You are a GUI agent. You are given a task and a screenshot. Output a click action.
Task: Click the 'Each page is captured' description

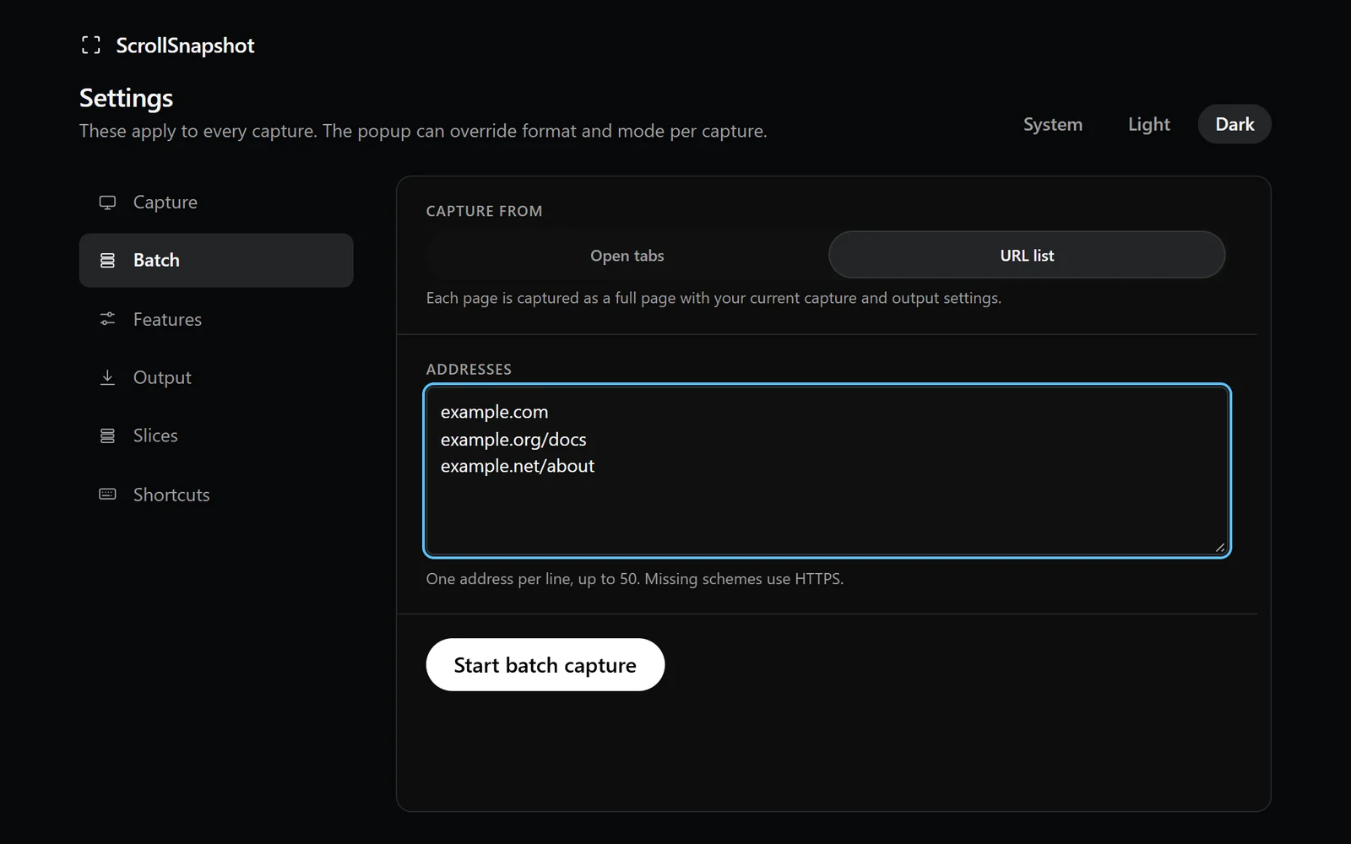click(x=713, y=298)
